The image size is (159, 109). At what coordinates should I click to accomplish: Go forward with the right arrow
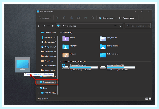pyautogui.click(x=44, y=26)
